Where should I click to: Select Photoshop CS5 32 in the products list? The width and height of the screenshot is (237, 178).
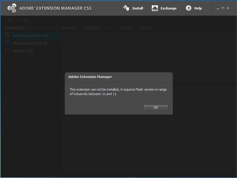point(30,43)
